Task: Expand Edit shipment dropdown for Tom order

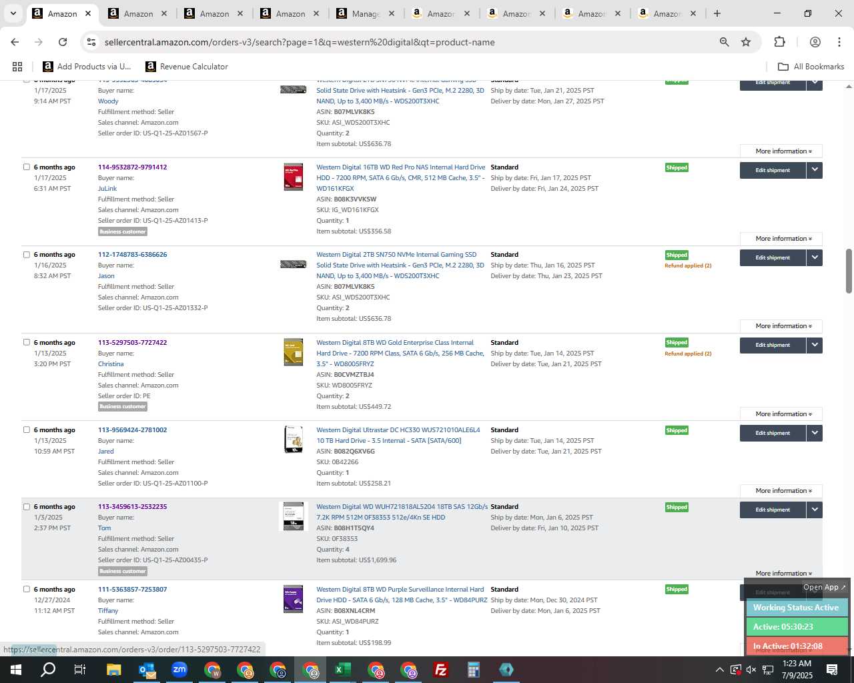Action: 815,510
